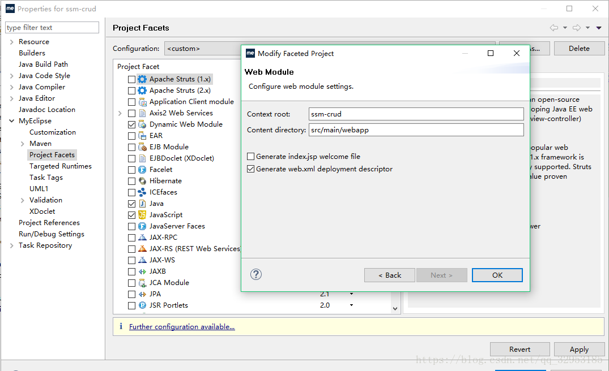Click the ICEfaces facet icon
The image size is (609, 371).
click(143, 192)
